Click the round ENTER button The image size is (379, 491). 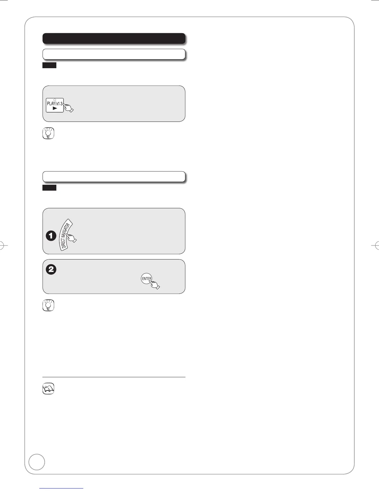coord(146,278)
